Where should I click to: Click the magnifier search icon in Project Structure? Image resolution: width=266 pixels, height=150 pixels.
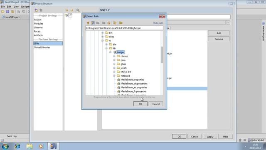pyautogui.click(x=78, y=10)
